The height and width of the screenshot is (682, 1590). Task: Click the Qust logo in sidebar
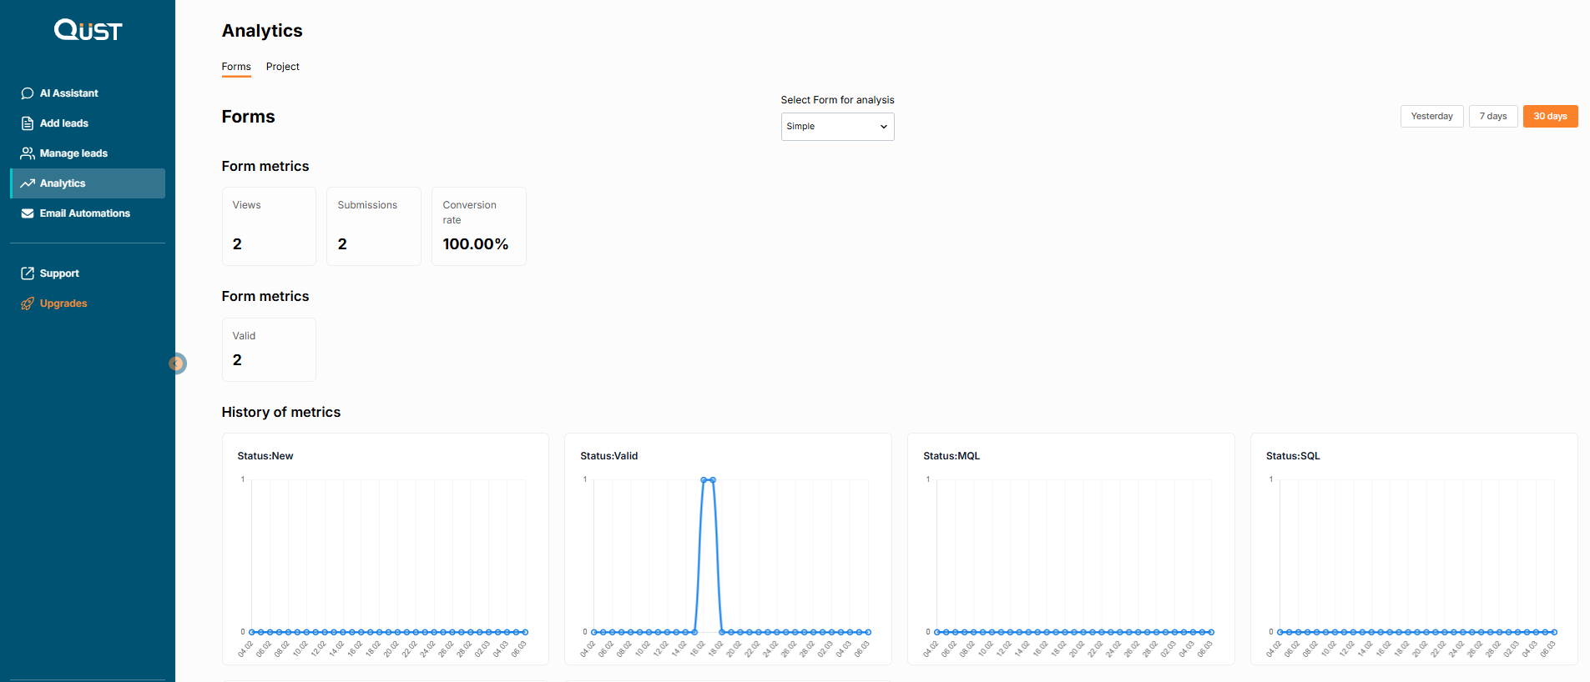click(88, 30)
